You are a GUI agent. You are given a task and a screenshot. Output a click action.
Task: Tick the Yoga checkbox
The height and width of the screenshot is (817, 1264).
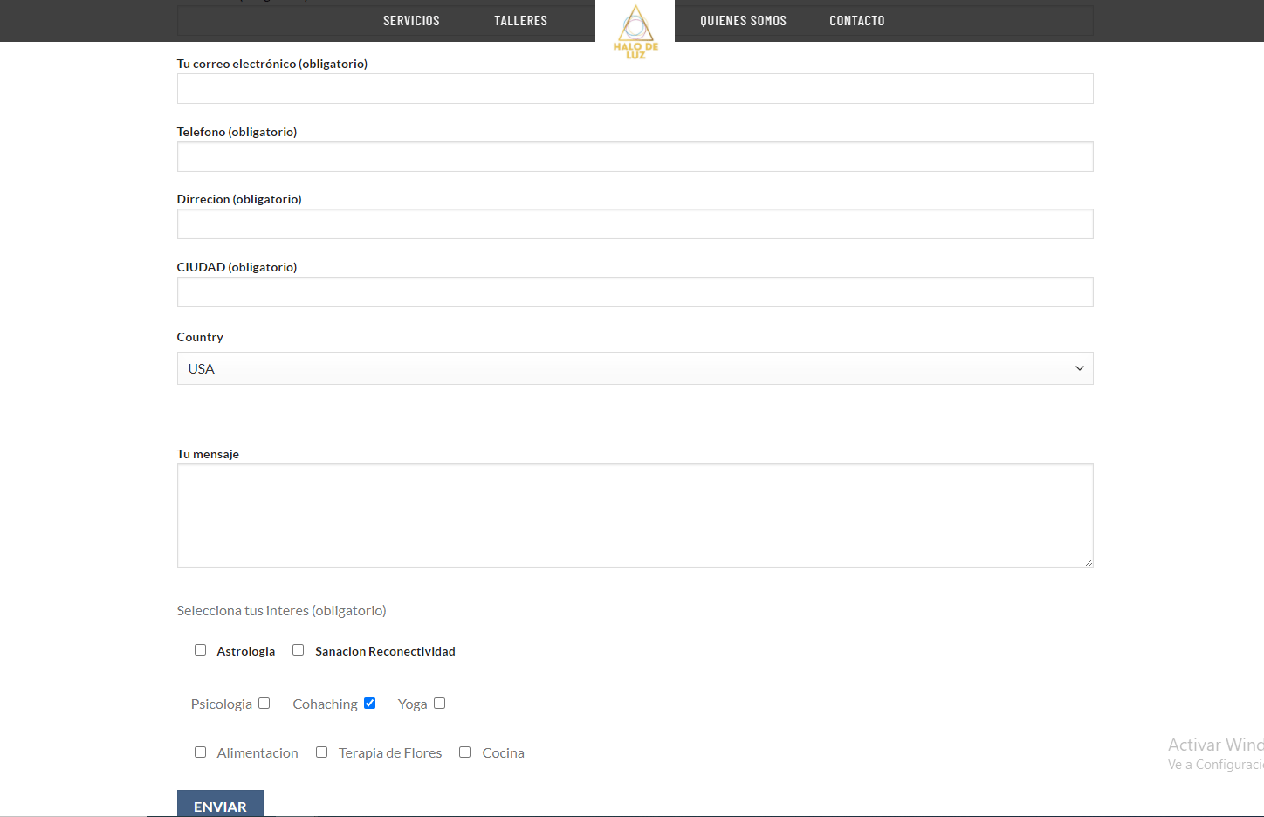[439, 704]
